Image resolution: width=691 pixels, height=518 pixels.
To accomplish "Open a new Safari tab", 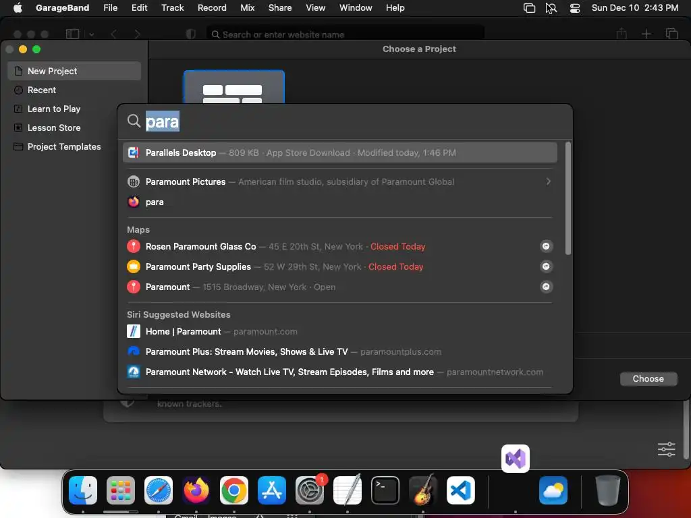I will (x=646, y=34).
